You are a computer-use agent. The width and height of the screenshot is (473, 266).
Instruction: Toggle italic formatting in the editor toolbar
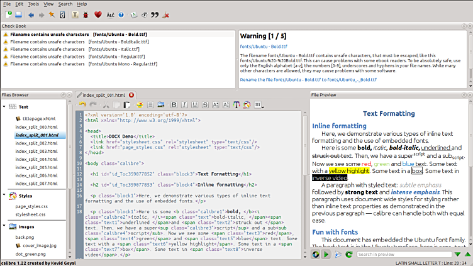tap(185, 104)
